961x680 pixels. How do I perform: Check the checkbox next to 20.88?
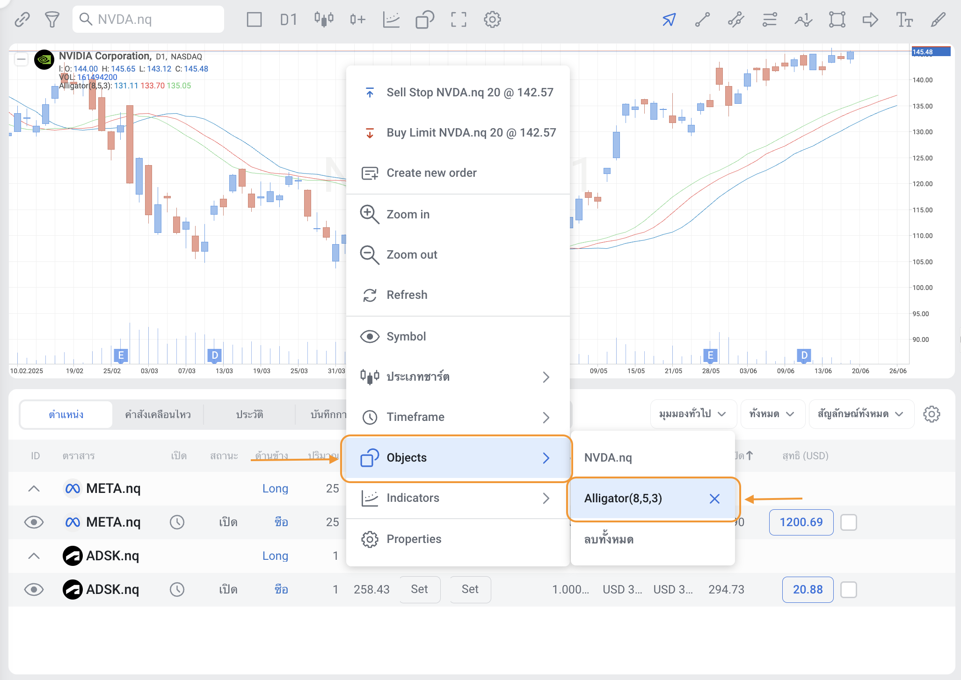[848, 589]
